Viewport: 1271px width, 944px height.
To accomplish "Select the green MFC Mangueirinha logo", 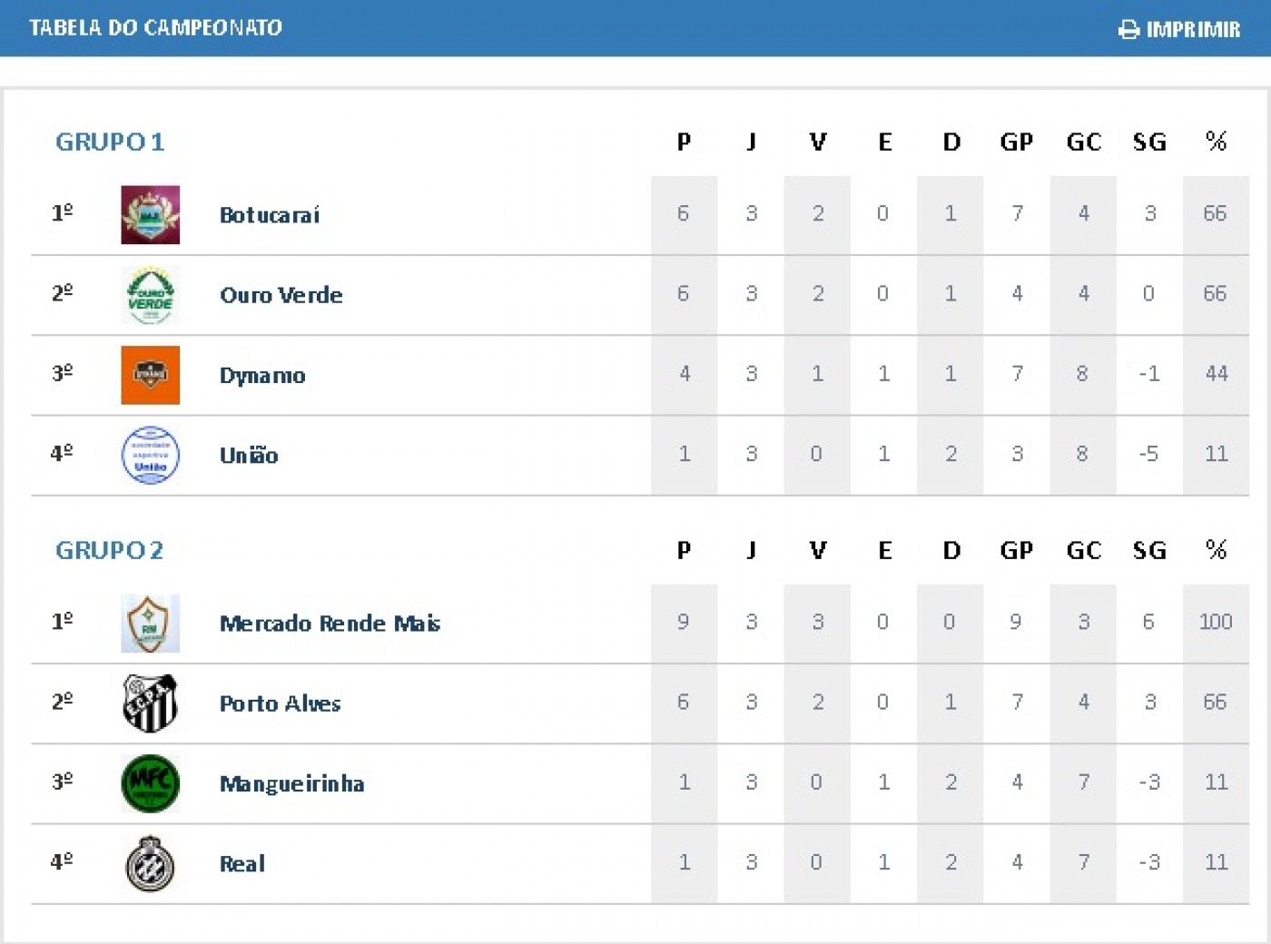I will coord(151,783).
